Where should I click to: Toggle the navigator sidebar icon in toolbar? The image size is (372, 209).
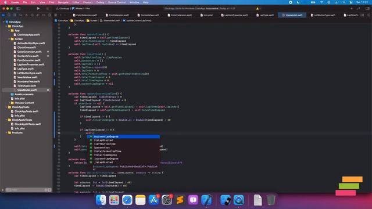(18, 9)
